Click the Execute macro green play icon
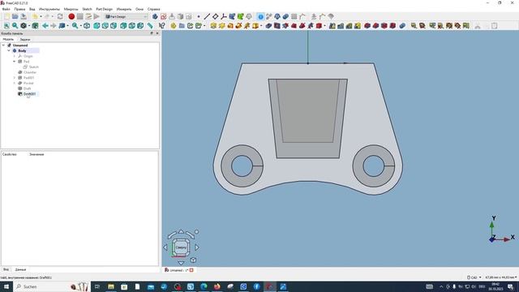Screen dimensions: 519x292 click(97, 16)
